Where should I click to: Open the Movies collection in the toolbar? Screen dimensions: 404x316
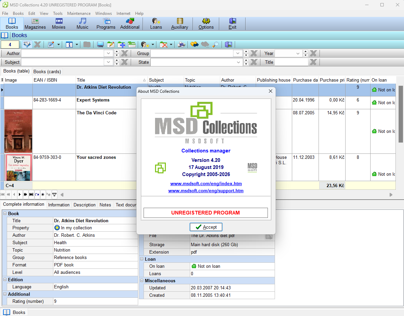click(58, 24)
